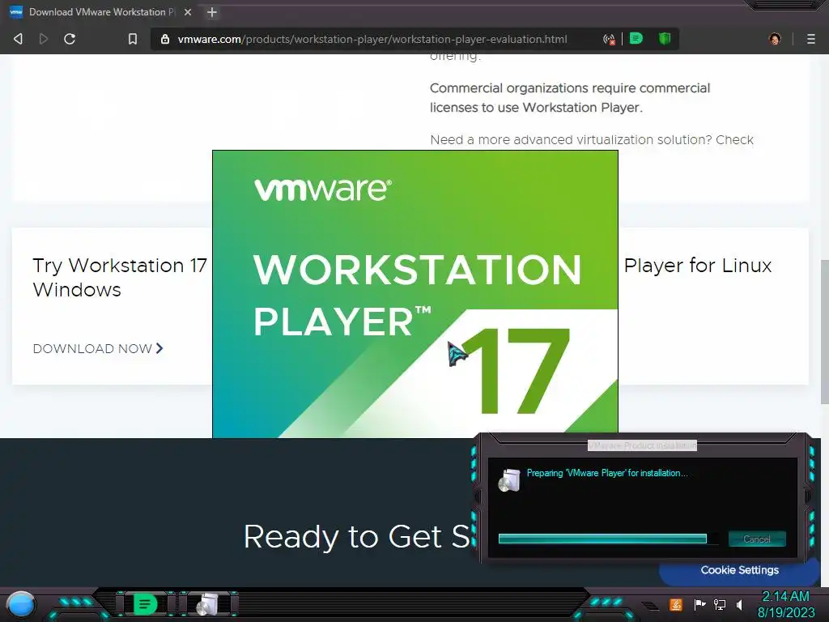Click the blocked broadcast signal icon in address bar

(609, 39)
